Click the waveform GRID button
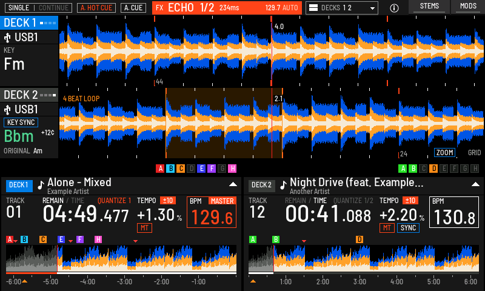Screen dimensions: 485x291 [474, 153]
